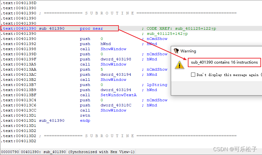Click hWnd operand at address 00401392
This screenshot has height=155, width=262.
(106, 44)
